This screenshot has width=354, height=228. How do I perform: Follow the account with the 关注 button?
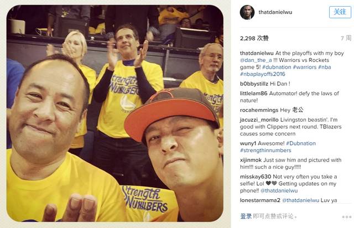click(x=340, y=12)
